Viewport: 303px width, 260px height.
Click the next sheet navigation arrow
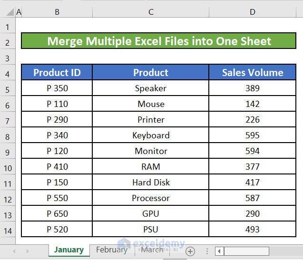pyautogui.click(x=28, y=251)
